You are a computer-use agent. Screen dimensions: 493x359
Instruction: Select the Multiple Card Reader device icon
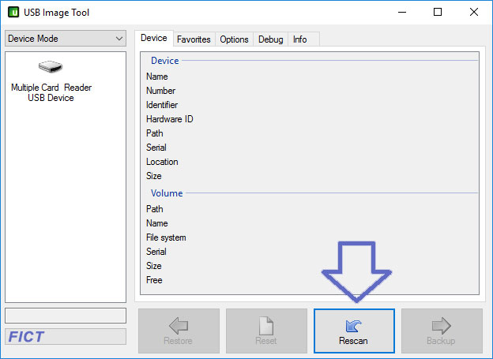tap(51, 66)
